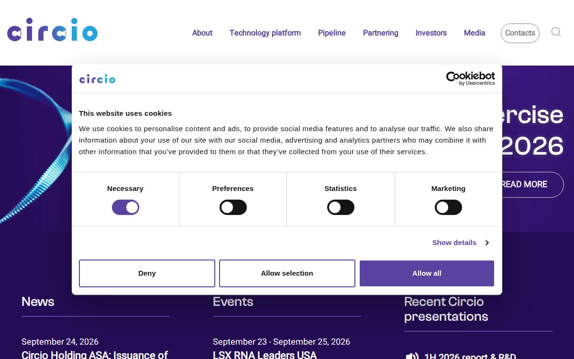Open 1H 2026 report presentation link

[470, 357]
